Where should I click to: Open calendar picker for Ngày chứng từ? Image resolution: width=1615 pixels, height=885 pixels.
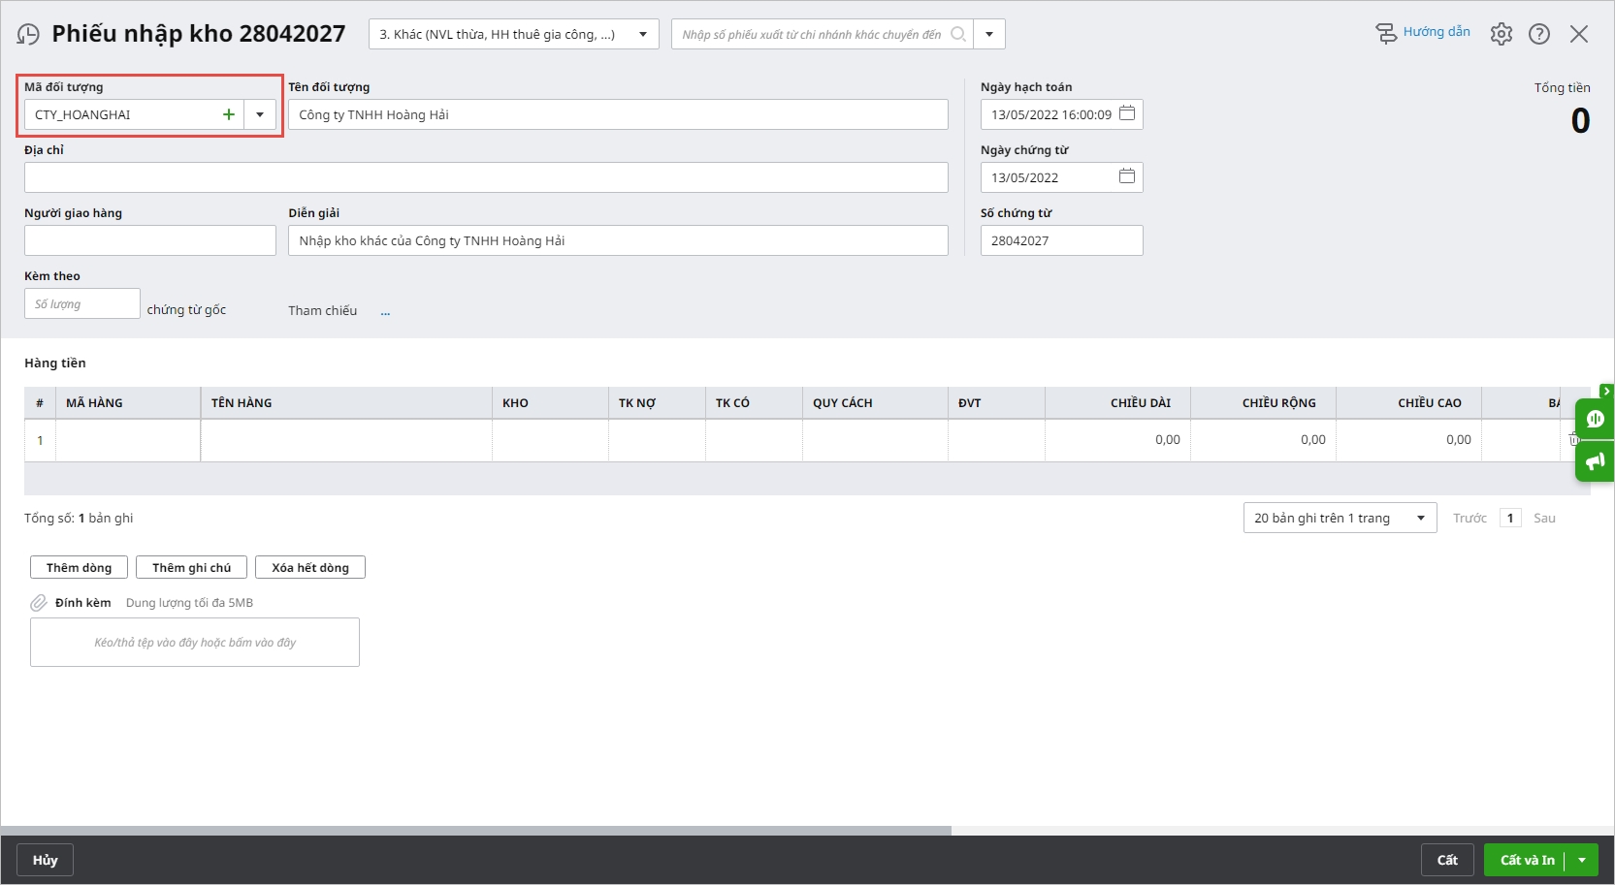(x=1126, y=176)
